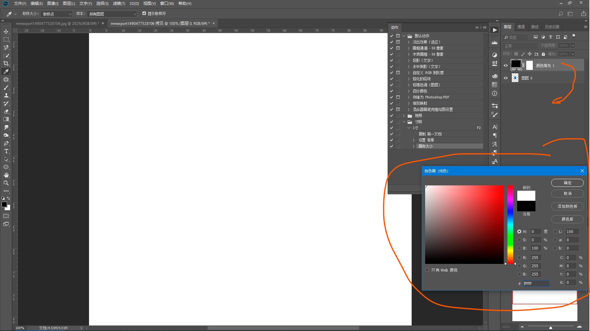The image size is (590, 331).
Task: Click the hex color input field
Action: pyautogui.click(x=536, y=284)
